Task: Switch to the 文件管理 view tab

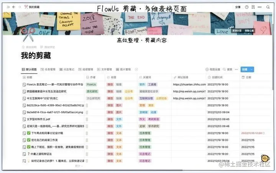Action: (x=104, y=69)
